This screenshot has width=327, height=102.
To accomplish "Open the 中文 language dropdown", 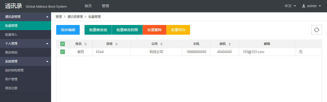I will tap(290, 6).
